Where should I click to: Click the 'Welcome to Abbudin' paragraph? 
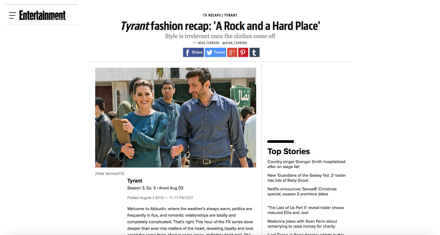190,221
